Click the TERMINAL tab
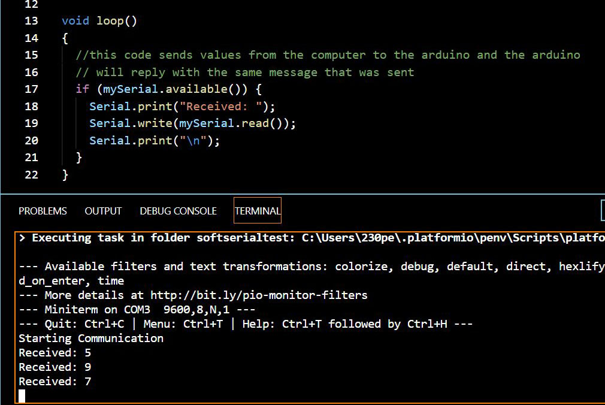 tap(257, 211)
